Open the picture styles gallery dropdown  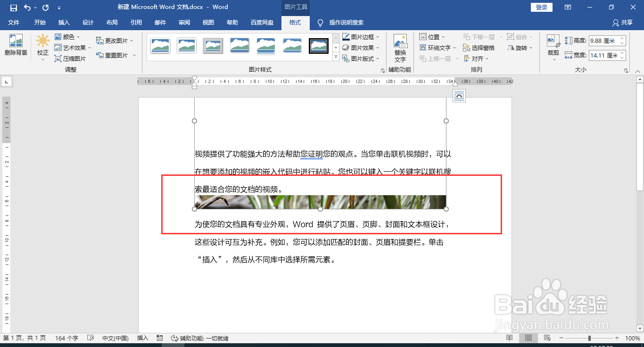pos(336,57)
